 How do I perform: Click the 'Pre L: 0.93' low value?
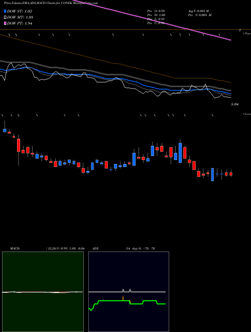156,19
